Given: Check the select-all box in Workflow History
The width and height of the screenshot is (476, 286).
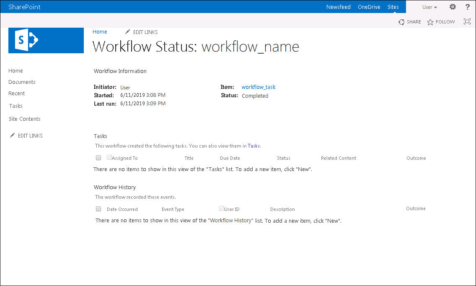Looking at the screenshot, I should tap(98, 209).
